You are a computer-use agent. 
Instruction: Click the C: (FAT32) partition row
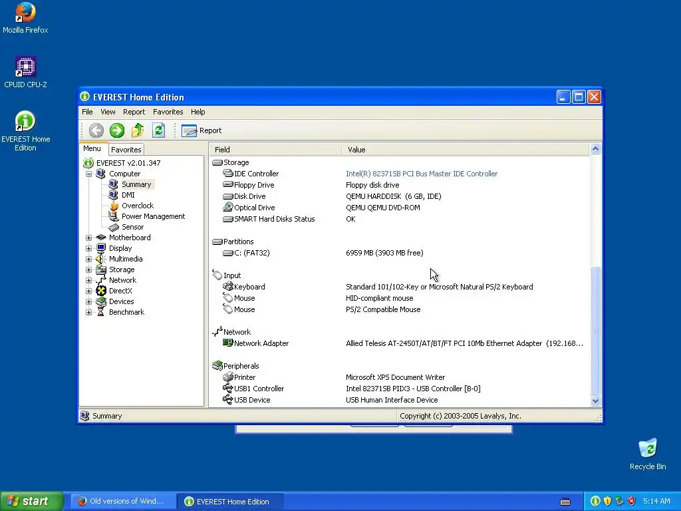coord(400,253)
